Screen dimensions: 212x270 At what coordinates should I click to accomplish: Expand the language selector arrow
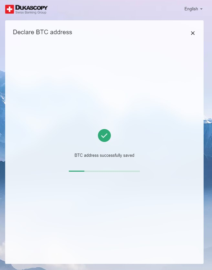pyautogui.click(x=201, y=9)
